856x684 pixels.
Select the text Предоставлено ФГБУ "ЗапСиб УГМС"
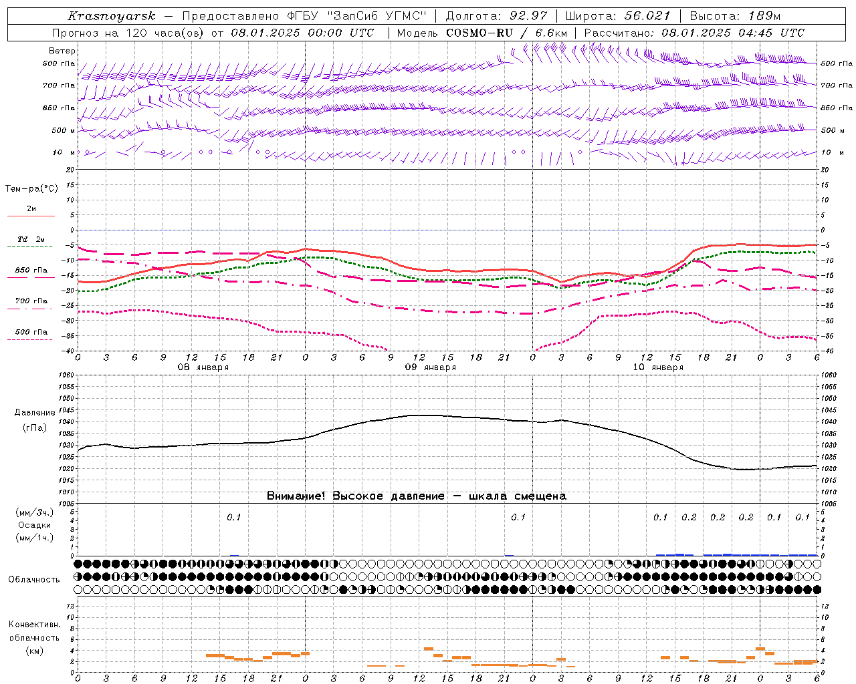(x=304, y=16)
